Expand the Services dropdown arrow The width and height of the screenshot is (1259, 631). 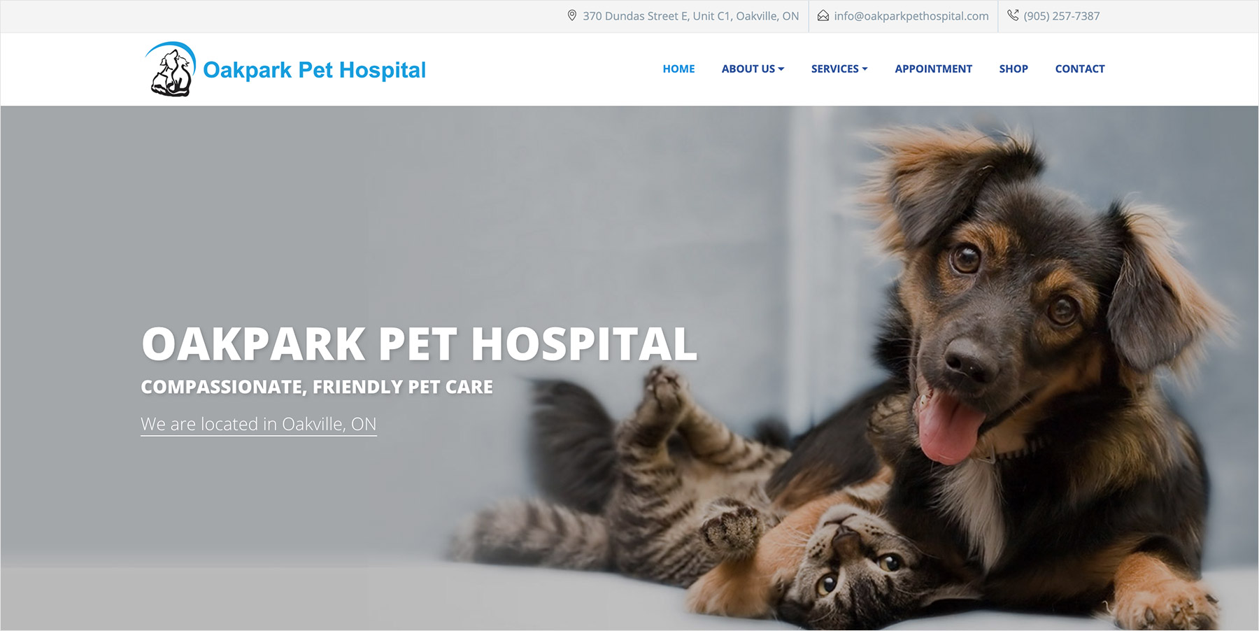(865, 69)
